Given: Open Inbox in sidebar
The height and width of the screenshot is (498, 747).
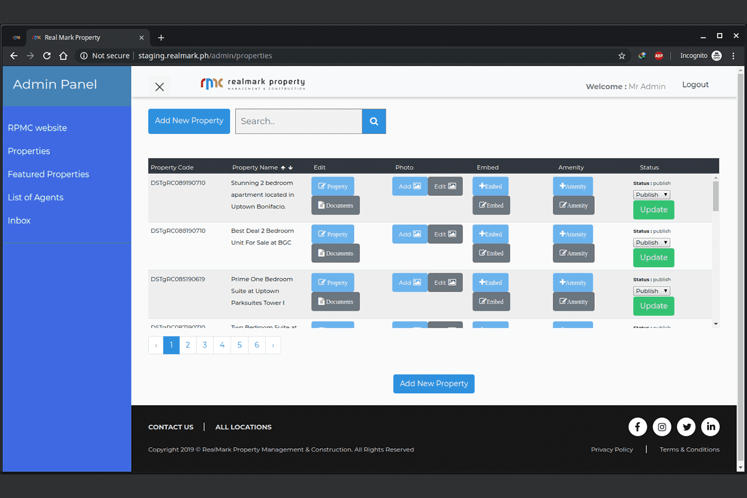Looking at the screenshot, I should point(19,221).
